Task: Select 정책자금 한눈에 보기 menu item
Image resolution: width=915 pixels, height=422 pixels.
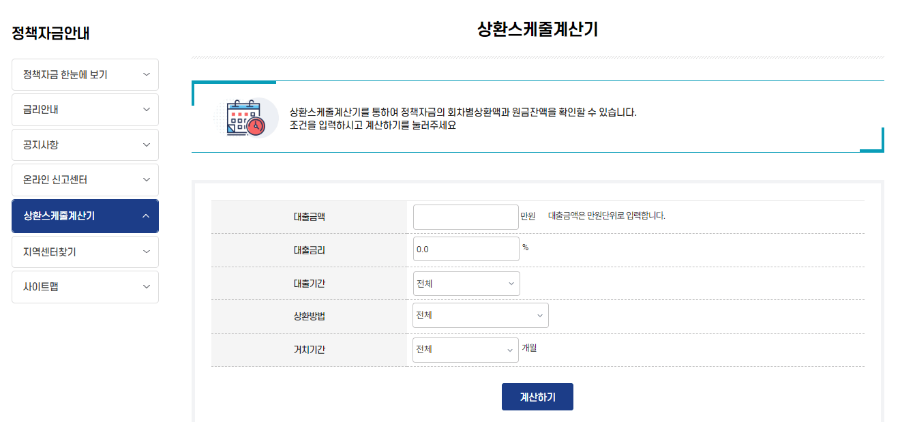Action: [x=65, y=74]
